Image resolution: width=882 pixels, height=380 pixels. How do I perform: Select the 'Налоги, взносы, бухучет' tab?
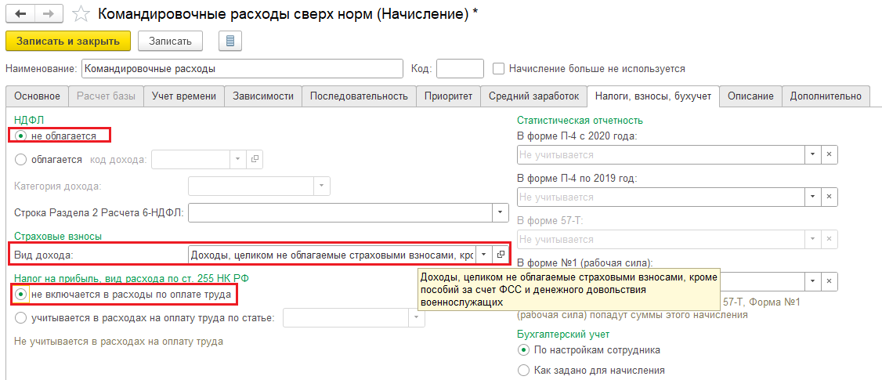[653, 96]
